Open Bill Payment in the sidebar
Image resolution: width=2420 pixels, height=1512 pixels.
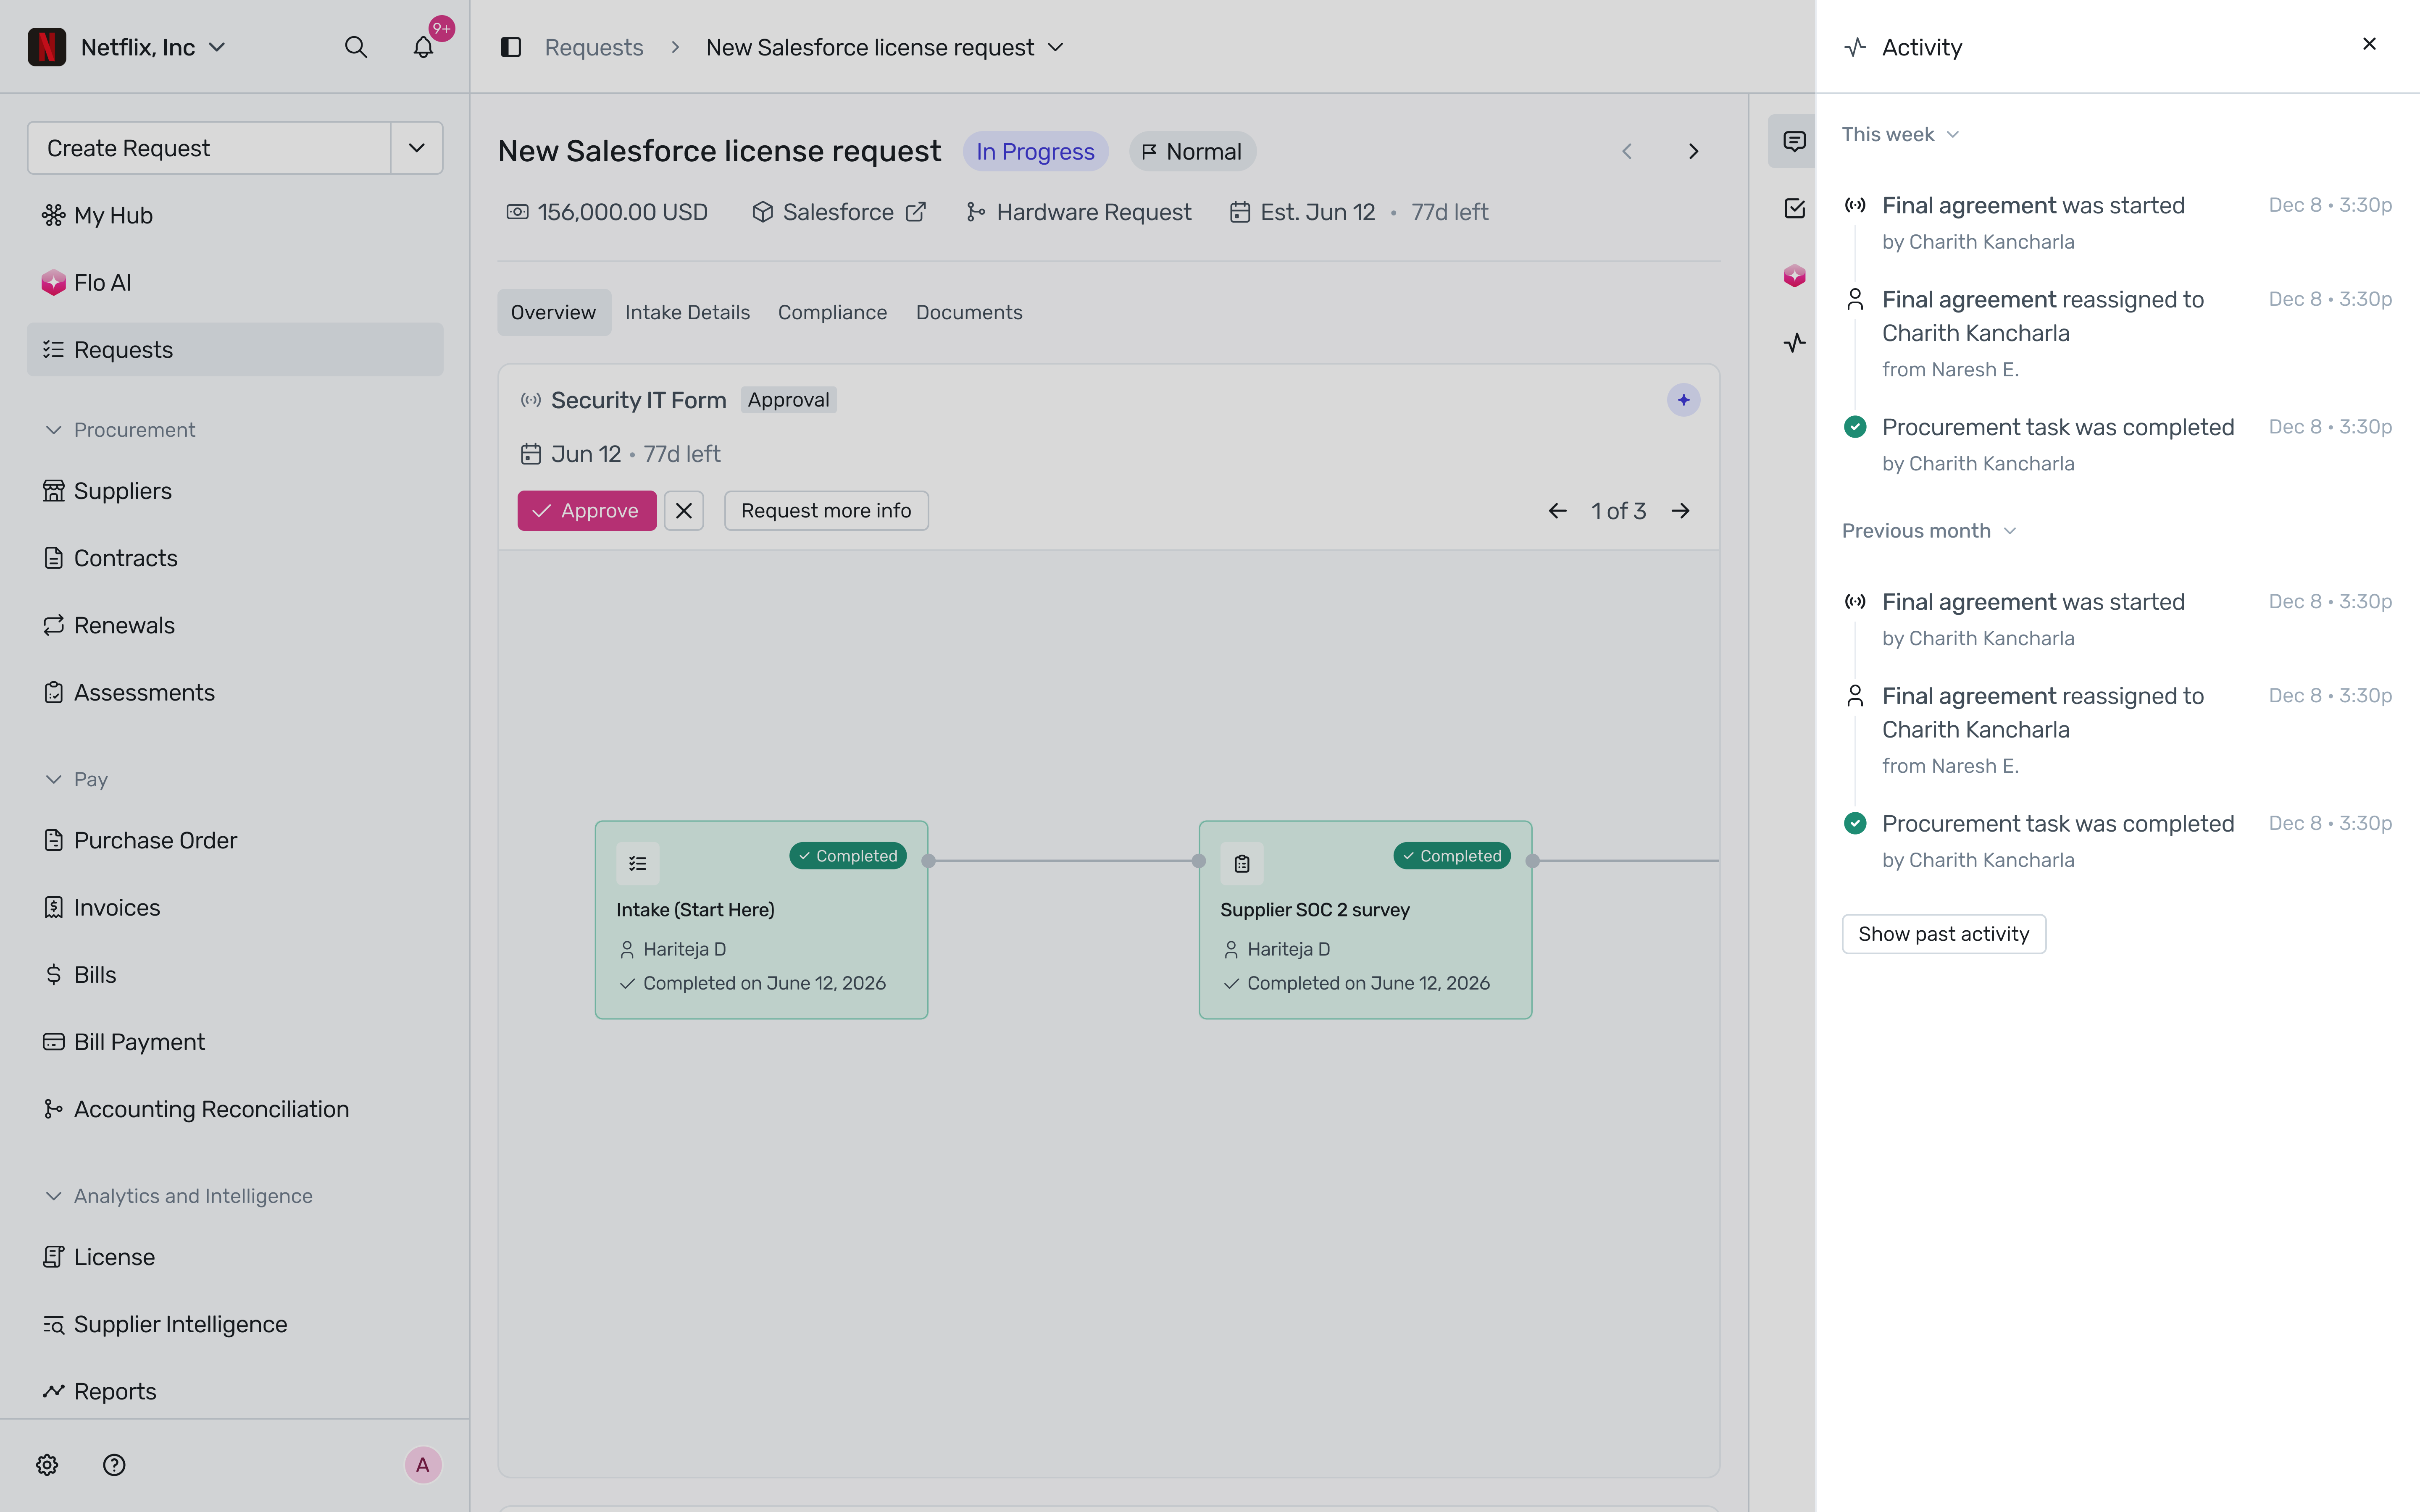235,1042
